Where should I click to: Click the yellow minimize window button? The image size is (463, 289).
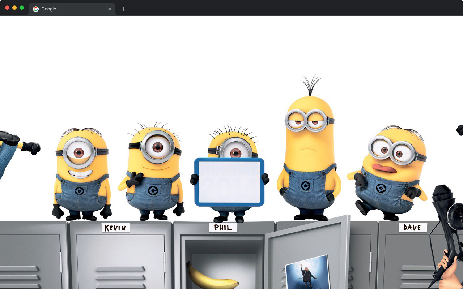[14, 8]
